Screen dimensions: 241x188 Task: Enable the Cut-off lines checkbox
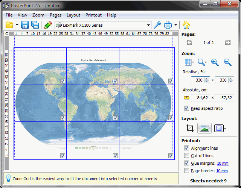tap(186, 156)
